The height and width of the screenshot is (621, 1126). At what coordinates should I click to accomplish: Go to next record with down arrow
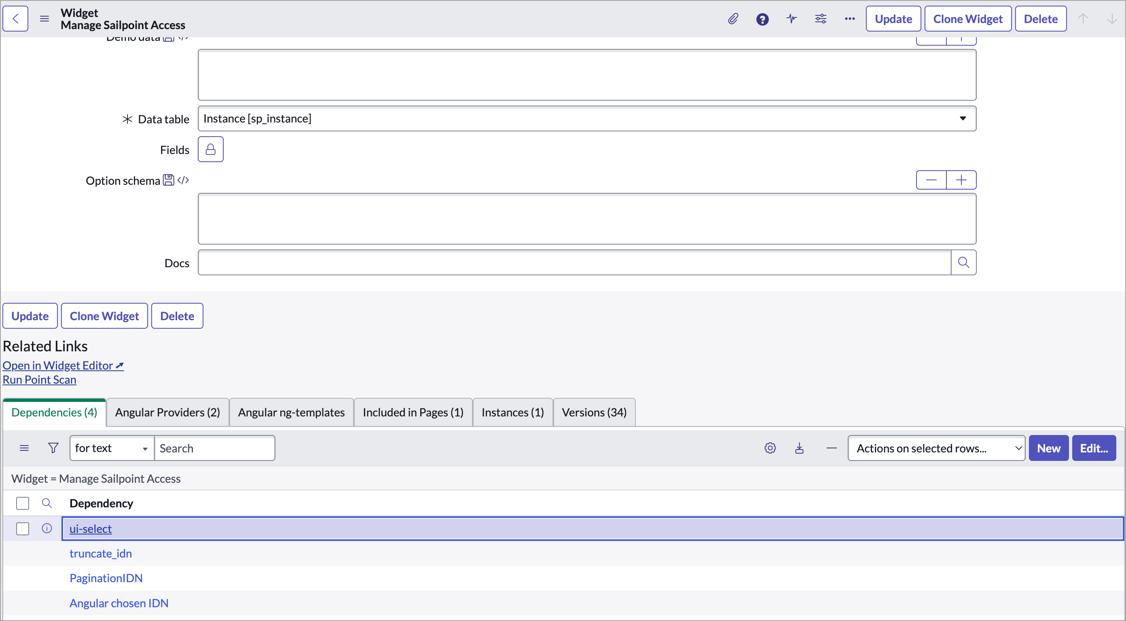[1111, 19]
